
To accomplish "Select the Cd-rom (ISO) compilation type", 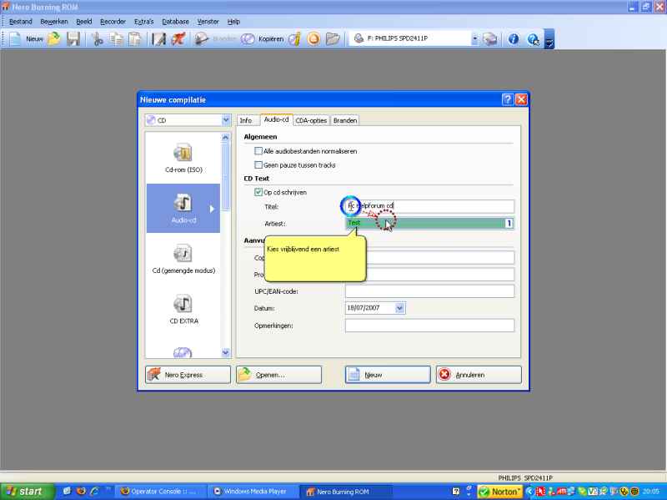I will (x=183, y=158).
